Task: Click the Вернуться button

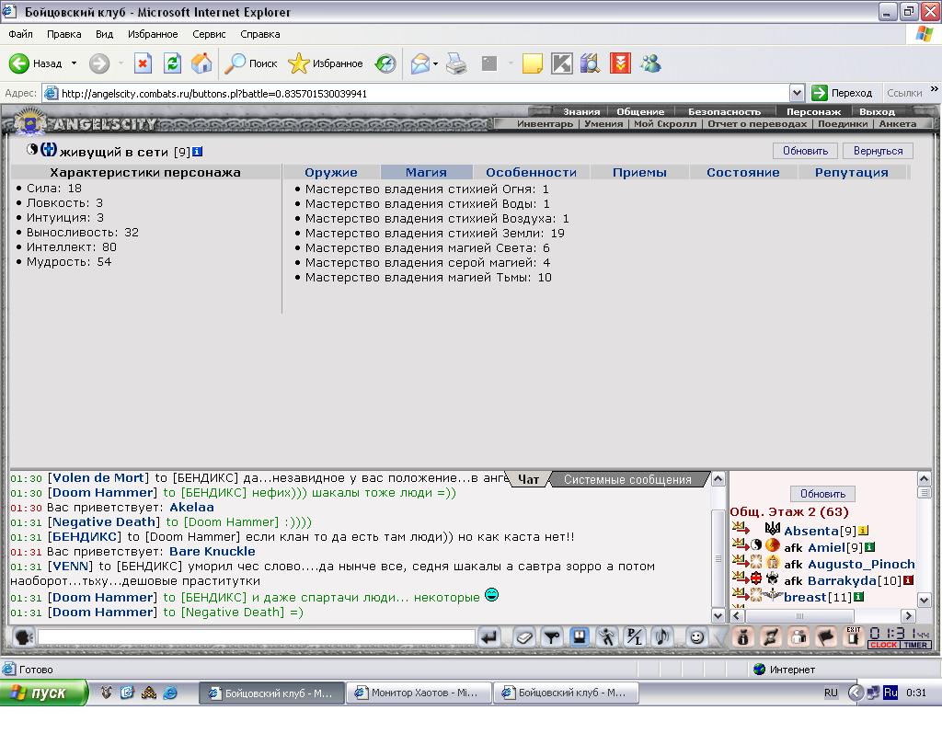Action: pyautogui.click(x=878, y=151)
